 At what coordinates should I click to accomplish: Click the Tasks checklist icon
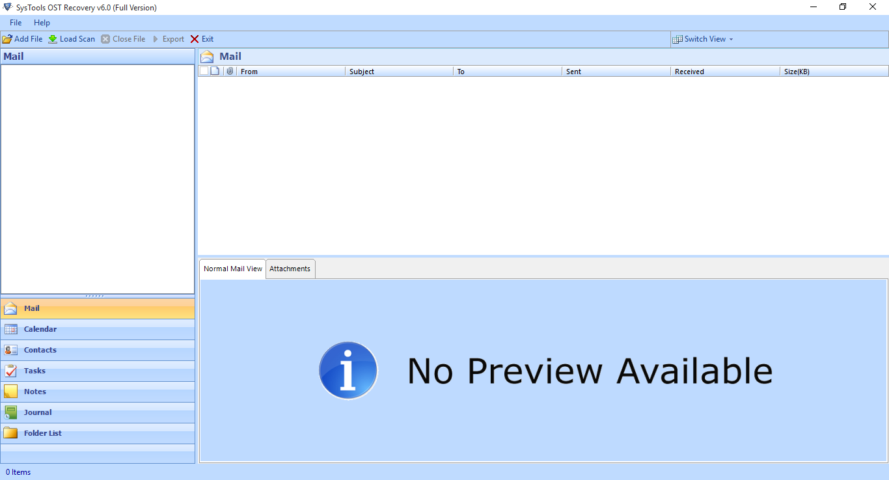point(11,371)
